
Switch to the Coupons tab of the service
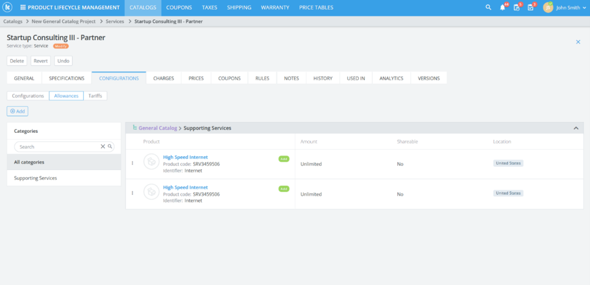point(230,78)
